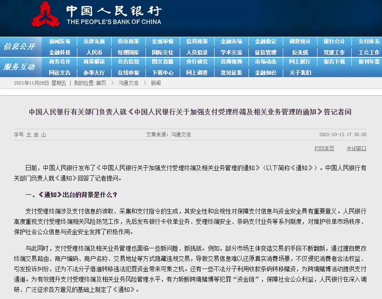Open 央行研究 menu item

pos(197,62)
